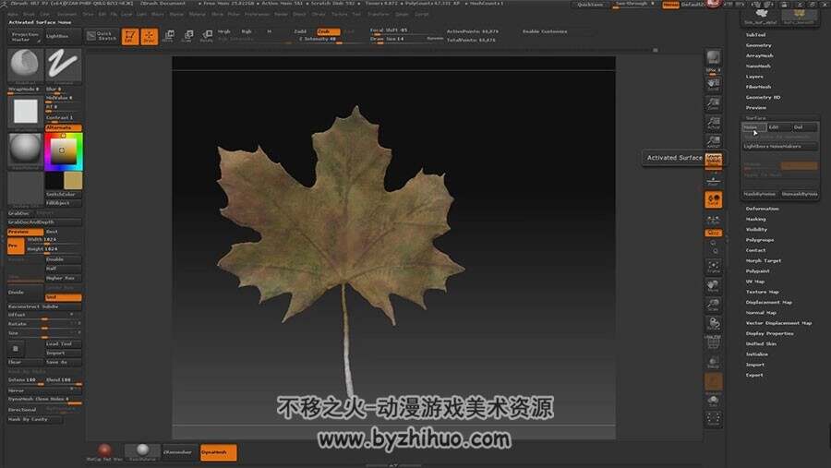831x468 pixels.
Task: Click the Frame icon in right shelf
Action: point(714,267)
